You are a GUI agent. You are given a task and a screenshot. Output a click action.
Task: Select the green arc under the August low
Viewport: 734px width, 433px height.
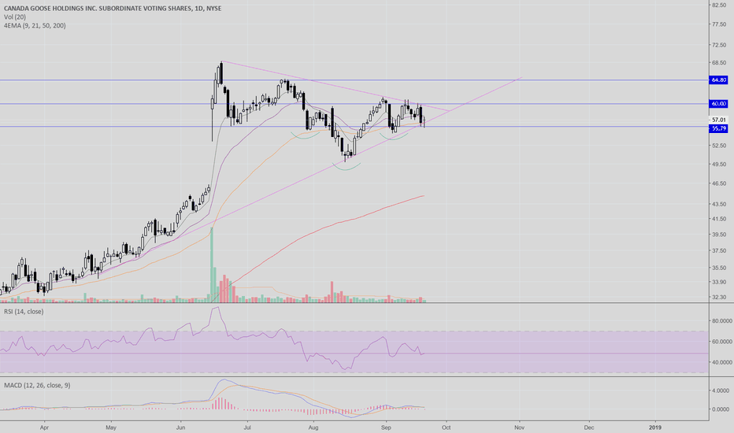[x=347, y=166]
